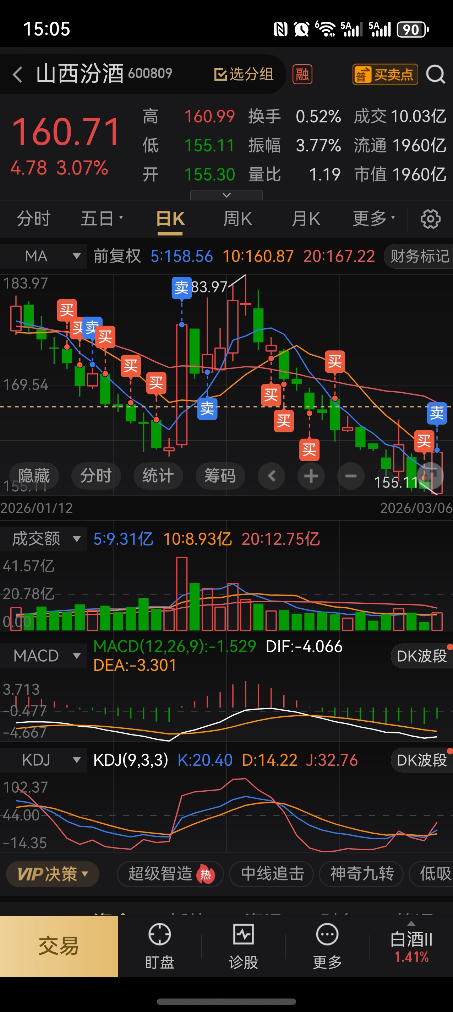
Task: Tap current price 160.71
Action: click(x=66, y=131)
